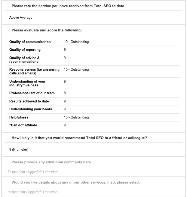Select 'Understanding of your industry/business' label
Screen dimensions: 187x197
[x=27, y=83]
